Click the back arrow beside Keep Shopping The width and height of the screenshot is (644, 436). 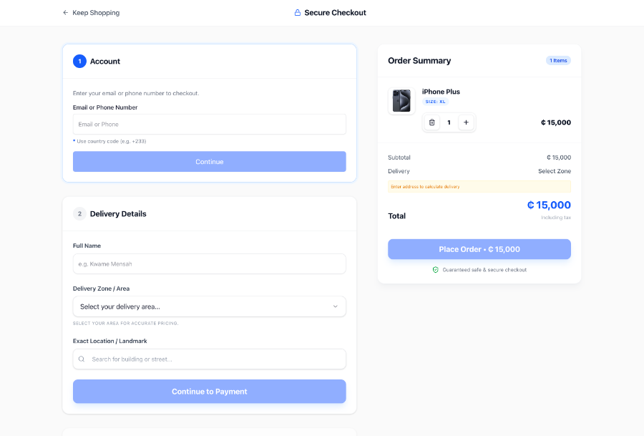[x=66, y=13]
